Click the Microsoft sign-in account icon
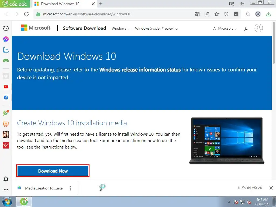This screenshot has width=276, height=207. coord(258,28)
